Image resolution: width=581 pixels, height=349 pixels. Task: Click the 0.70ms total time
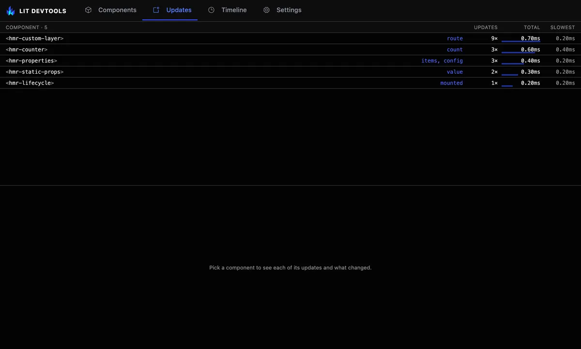click(x=531, y=38)
